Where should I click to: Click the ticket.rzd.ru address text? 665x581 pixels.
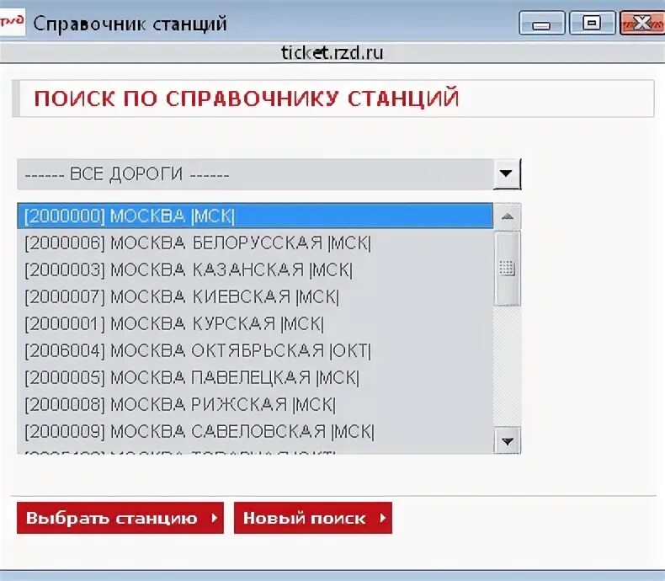click(332, 52)
